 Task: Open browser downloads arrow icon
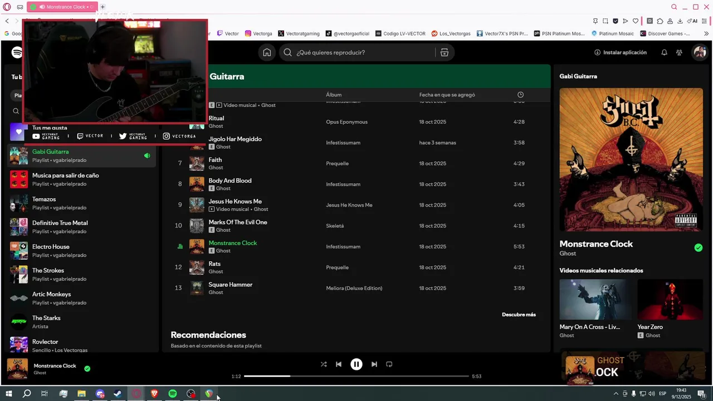(680, 21)
